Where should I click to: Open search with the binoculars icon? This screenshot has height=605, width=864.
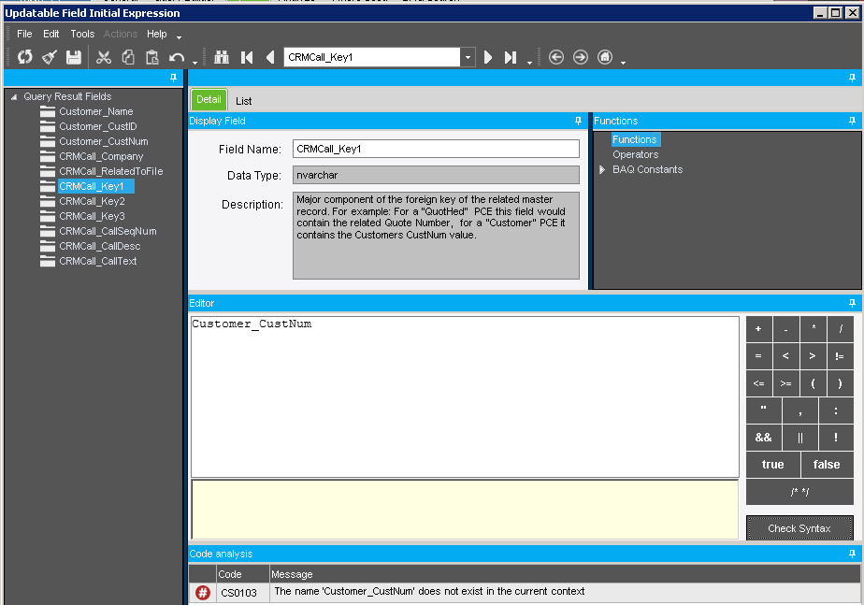(222, 57)
